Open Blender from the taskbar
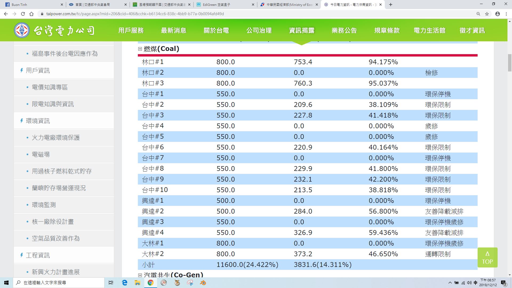This screenshot has width=512, height=288. pos(203,283)
